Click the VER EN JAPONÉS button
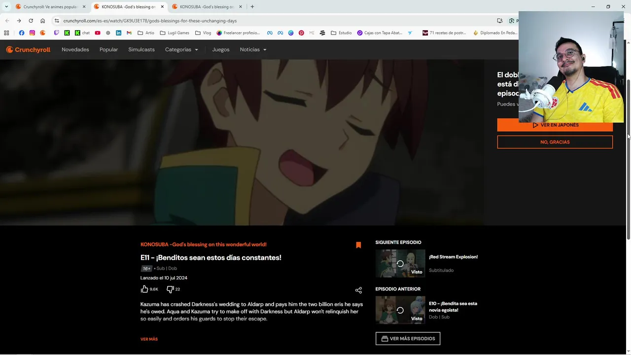This screenshot has width=631, height=355. (x=555, y=125)
